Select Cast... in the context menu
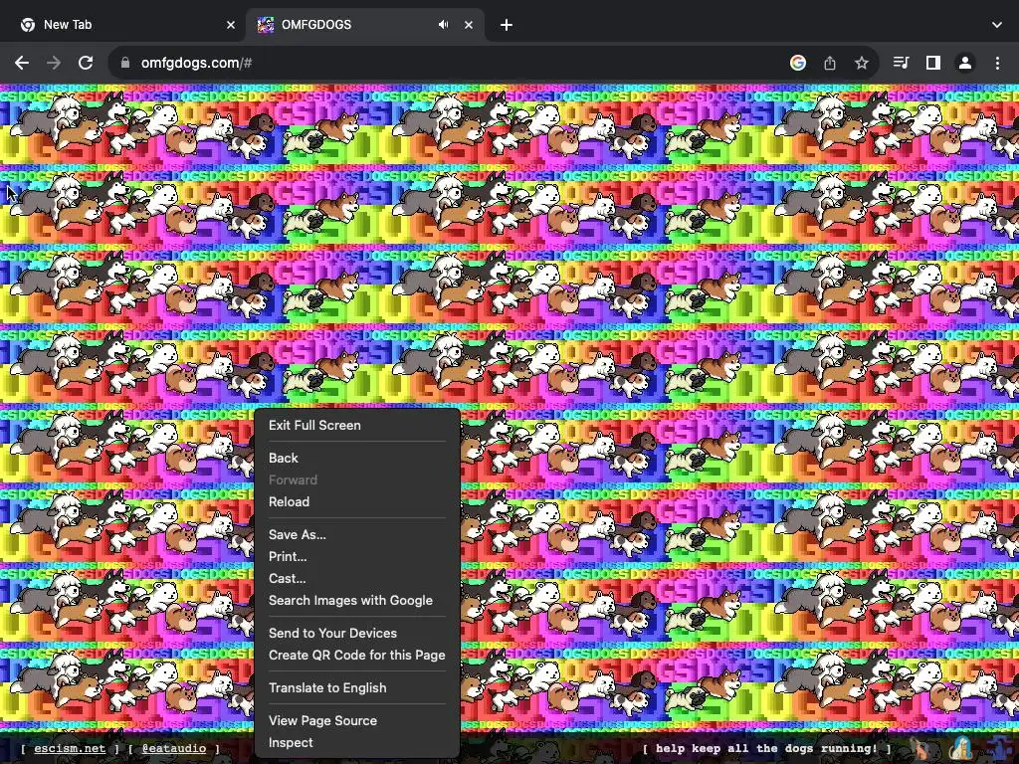Viewport: 1019px width, 764px height. [357, 578]
